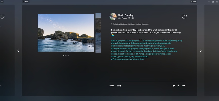Open the #snap_ireland hashtag
219x101 pixels.
[118, 51]
